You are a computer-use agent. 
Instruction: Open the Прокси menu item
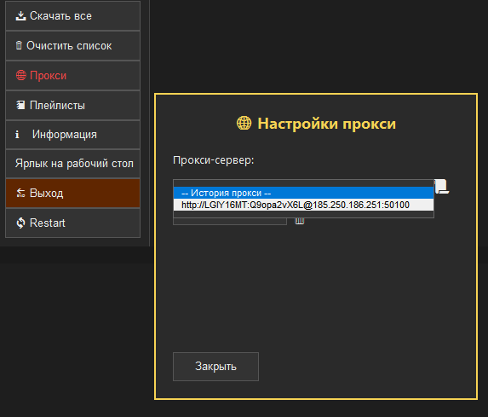[73, 75]
